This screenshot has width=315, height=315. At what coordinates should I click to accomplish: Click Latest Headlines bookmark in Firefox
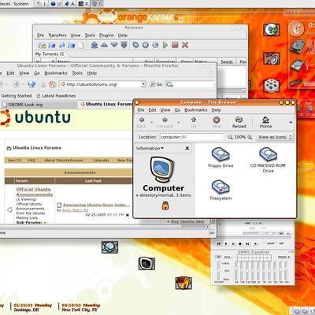click(56, 96)
